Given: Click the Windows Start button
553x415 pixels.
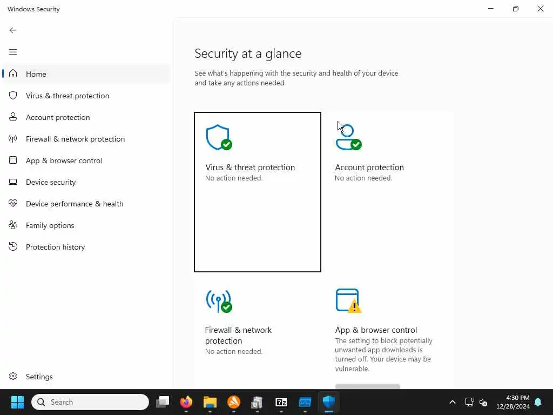Looking at the screenshot, I should (17, 402).
